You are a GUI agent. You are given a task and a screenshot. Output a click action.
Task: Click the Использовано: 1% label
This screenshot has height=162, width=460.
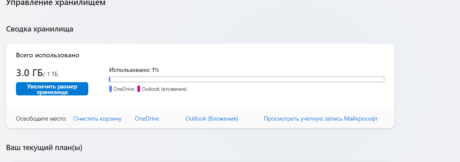coord(134,70)
